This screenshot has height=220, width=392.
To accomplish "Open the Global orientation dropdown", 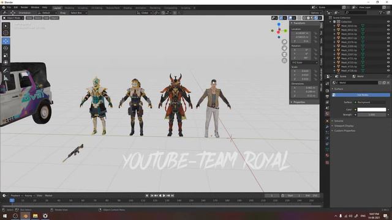I will tap(145, 13).
